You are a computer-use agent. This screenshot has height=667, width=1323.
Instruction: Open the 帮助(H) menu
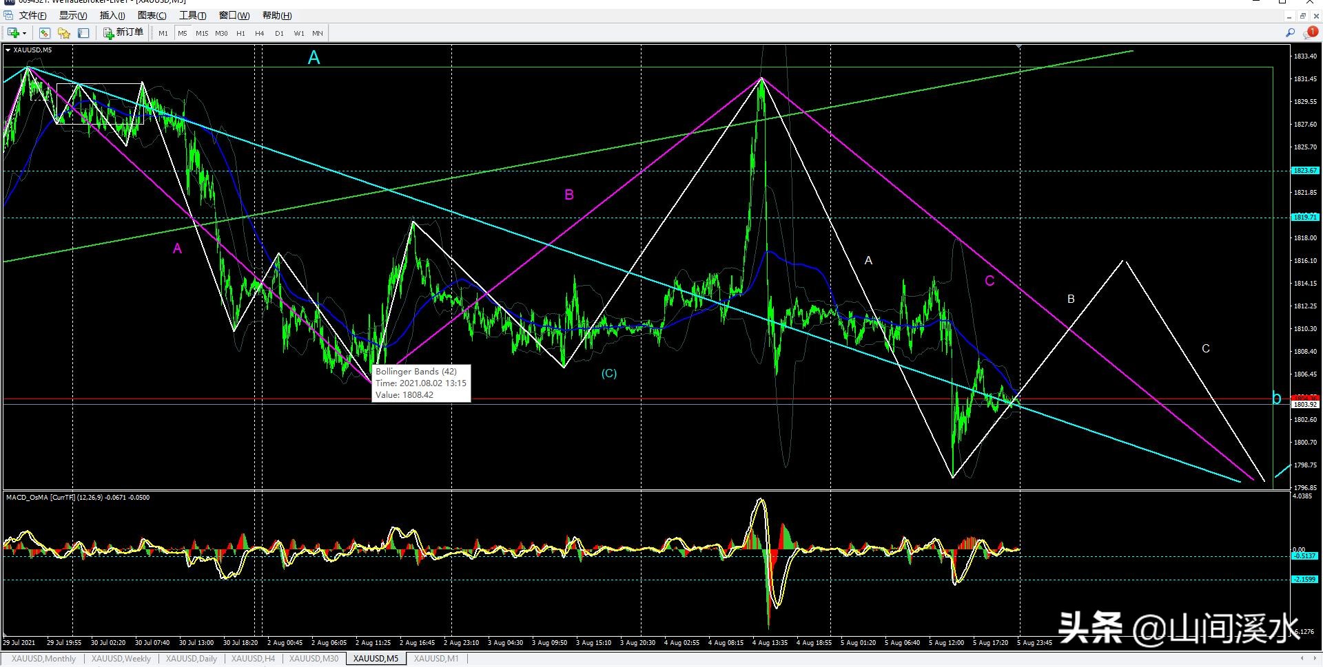[277, 15]
